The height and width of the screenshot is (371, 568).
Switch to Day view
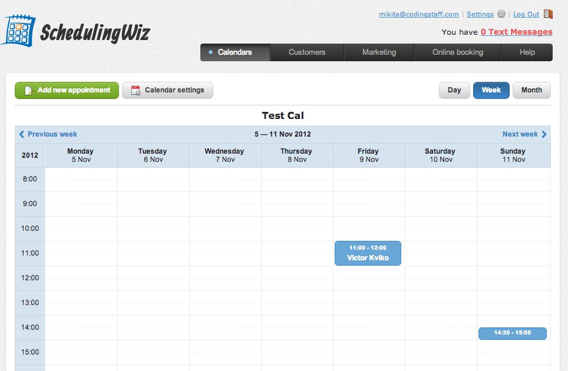pos(454,90)
